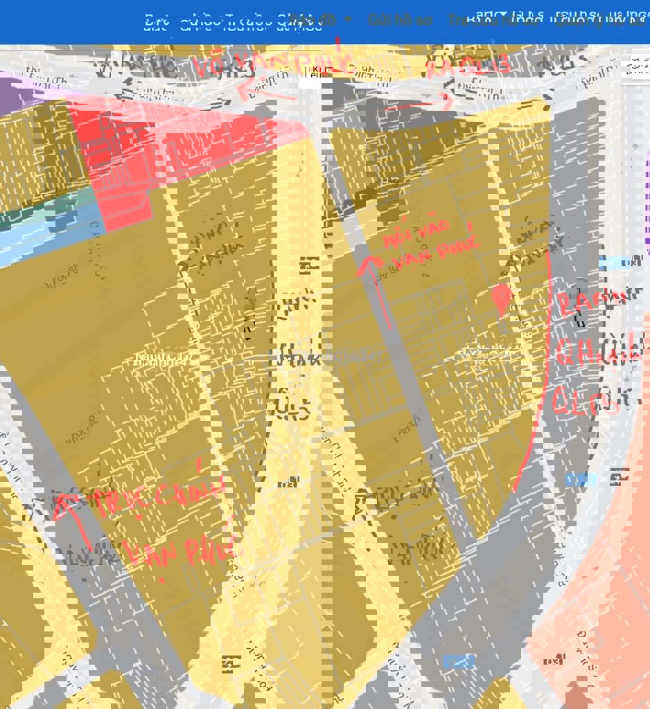Viewport: 650px width, 709px height.
Task: Click the blue road badge near the upper right edge
Action: click(615, 263)
